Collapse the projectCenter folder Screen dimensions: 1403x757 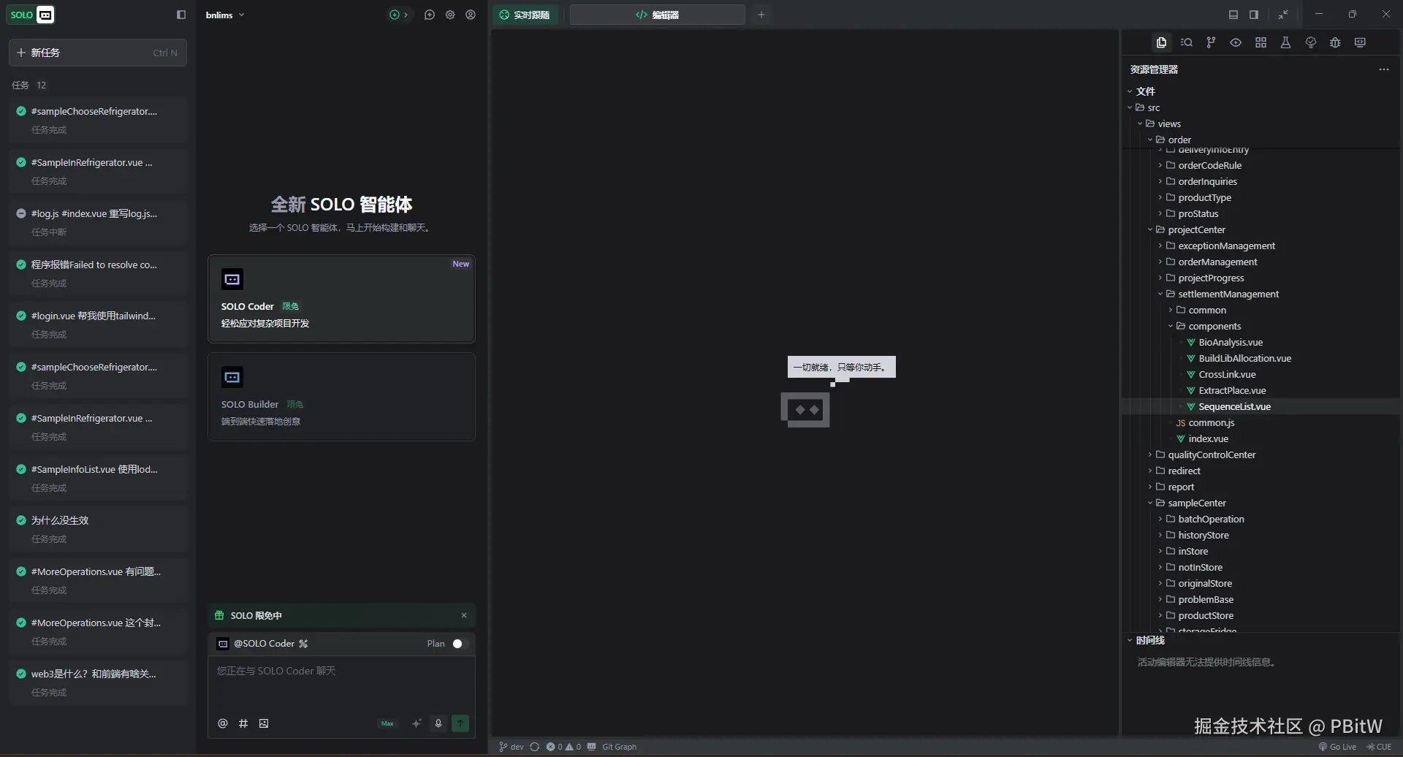click(1150, 229)
